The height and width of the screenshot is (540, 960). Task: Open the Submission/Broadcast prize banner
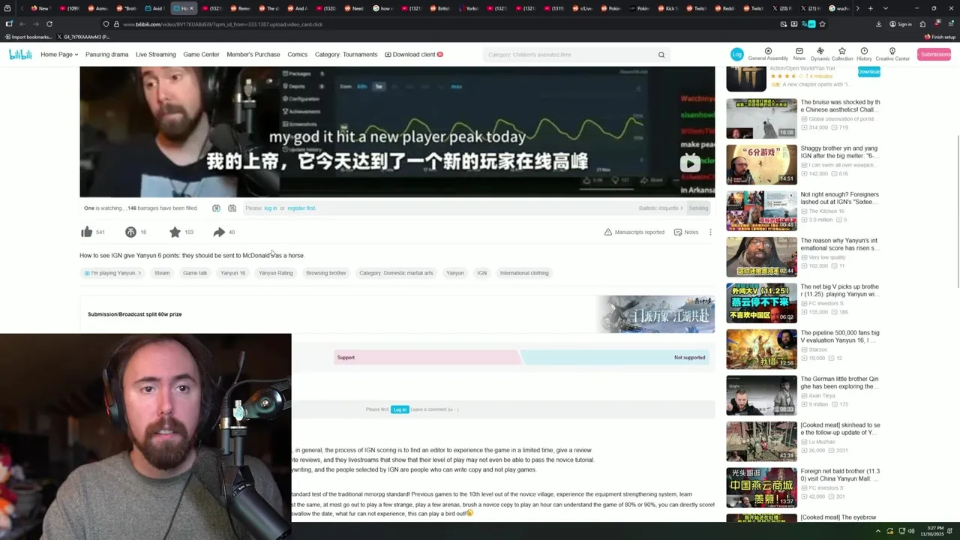[x=397, y=313]
